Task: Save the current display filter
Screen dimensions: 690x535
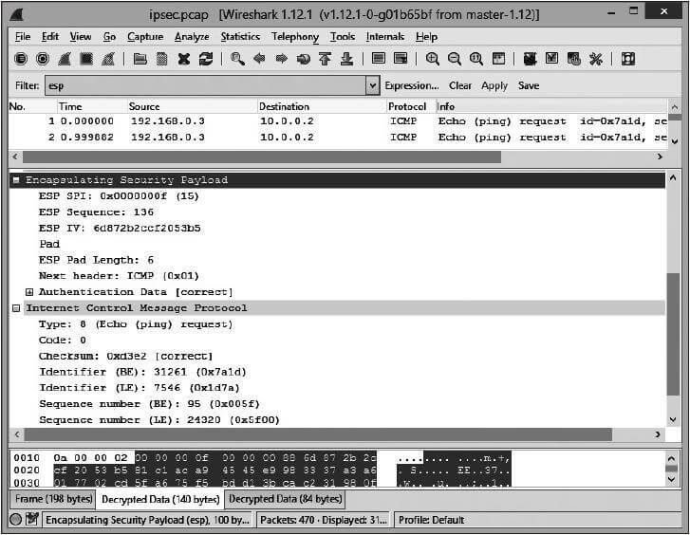Action: click(x=529, y=85)
